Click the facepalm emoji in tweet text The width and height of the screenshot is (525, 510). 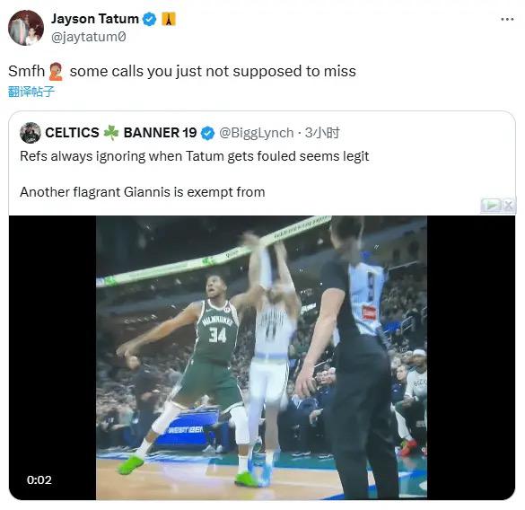(x=56, y=72)
